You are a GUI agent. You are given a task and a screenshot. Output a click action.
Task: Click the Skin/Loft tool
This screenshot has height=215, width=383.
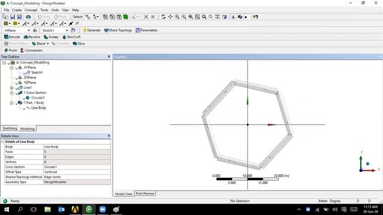click(71, 37)
